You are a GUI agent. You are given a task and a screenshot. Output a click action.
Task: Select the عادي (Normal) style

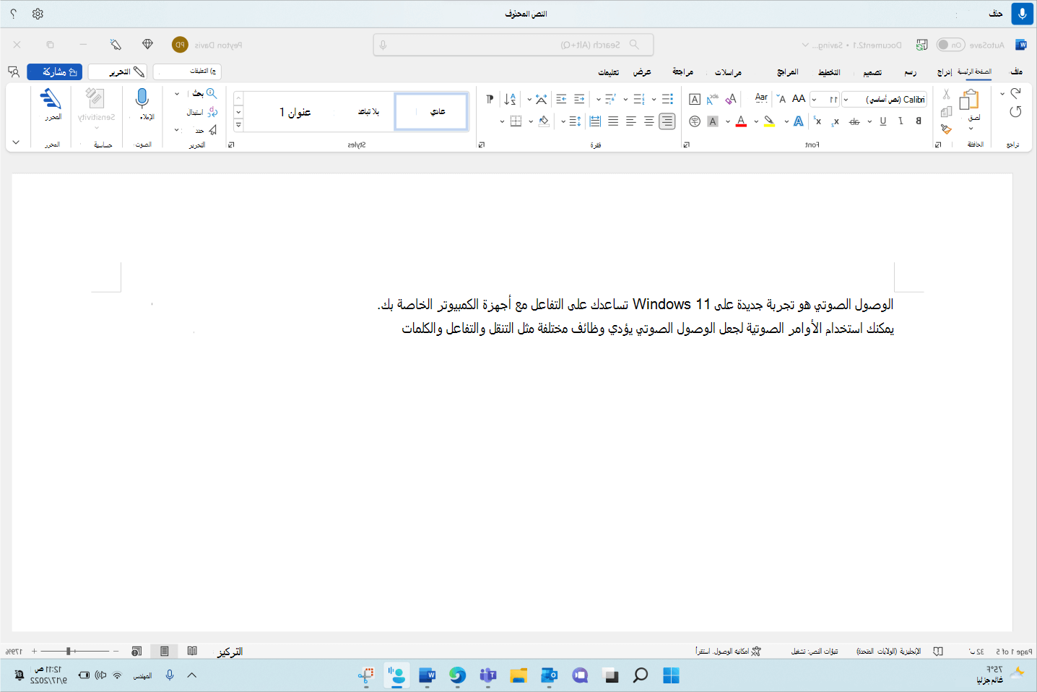point(432,111)
